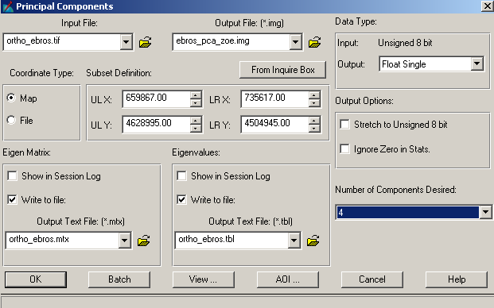This screenshot has width=494, height=308.
Task: Expand the ortho_ebros.tbl file dropdown
Action: (294, 241)
